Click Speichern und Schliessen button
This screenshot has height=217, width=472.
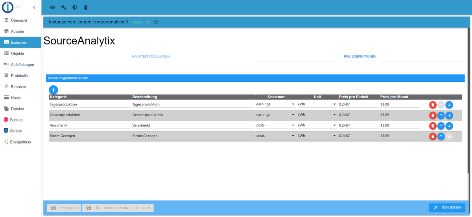pos(118,208)
